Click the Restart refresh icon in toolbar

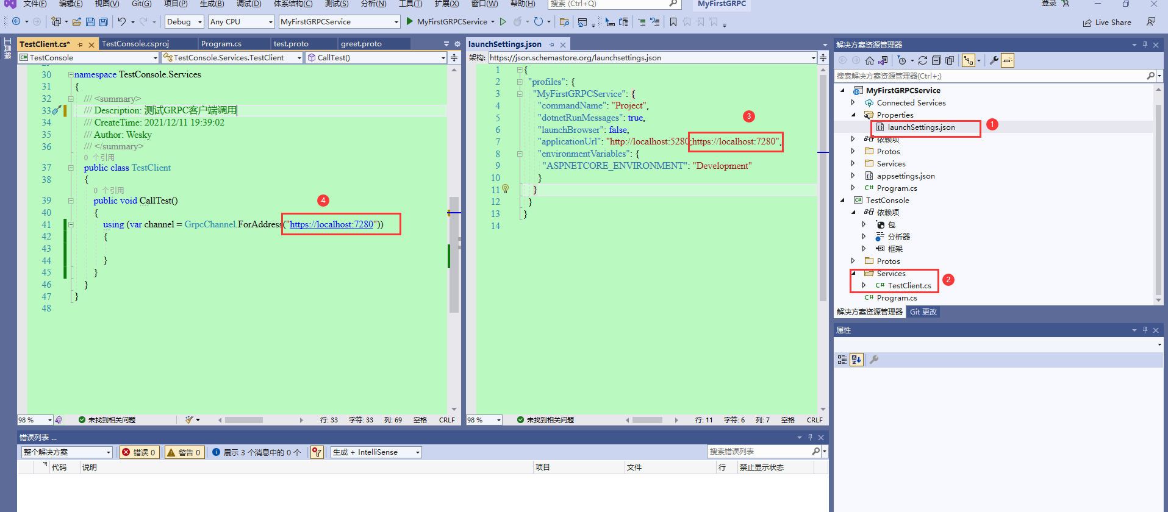pyautogui.click(x=538, y=22)
